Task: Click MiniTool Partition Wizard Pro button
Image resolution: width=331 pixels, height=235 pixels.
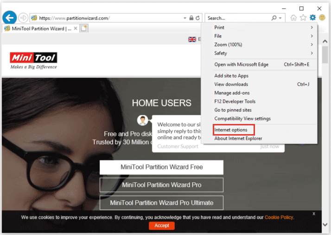Action: 161,185
